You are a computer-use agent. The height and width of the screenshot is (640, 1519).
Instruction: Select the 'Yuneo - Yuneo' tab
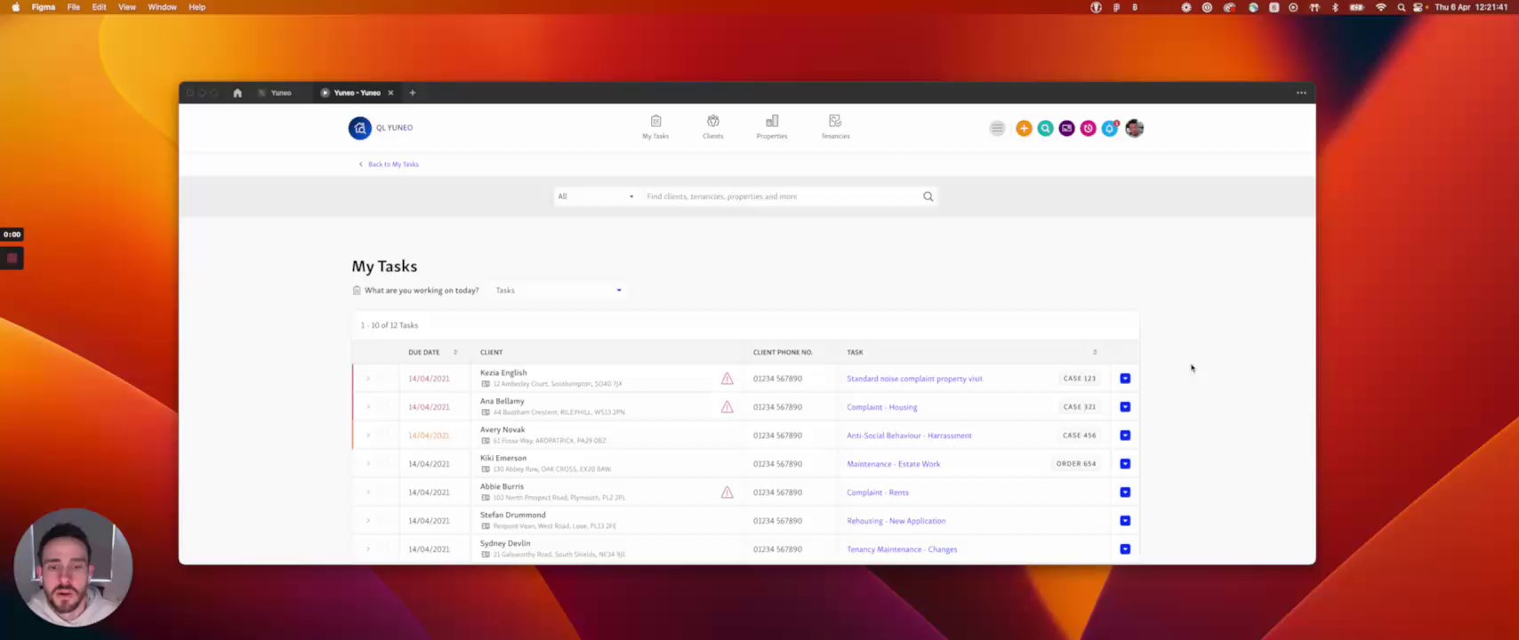point(357,92)
